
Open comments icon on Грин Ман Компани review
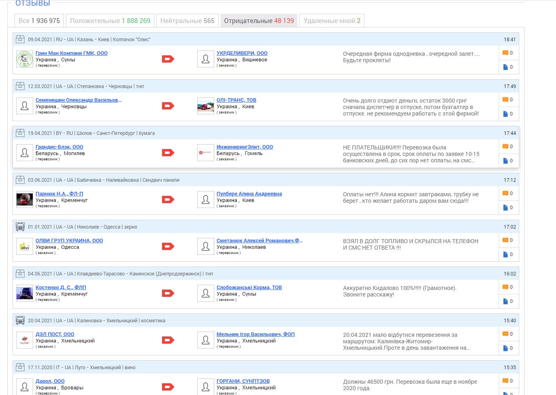coord(505,53)
